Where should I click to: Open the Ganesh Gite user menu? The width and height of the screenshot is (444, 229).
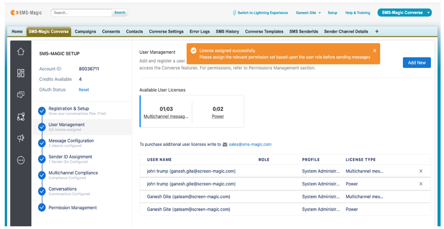click(308, 13)
